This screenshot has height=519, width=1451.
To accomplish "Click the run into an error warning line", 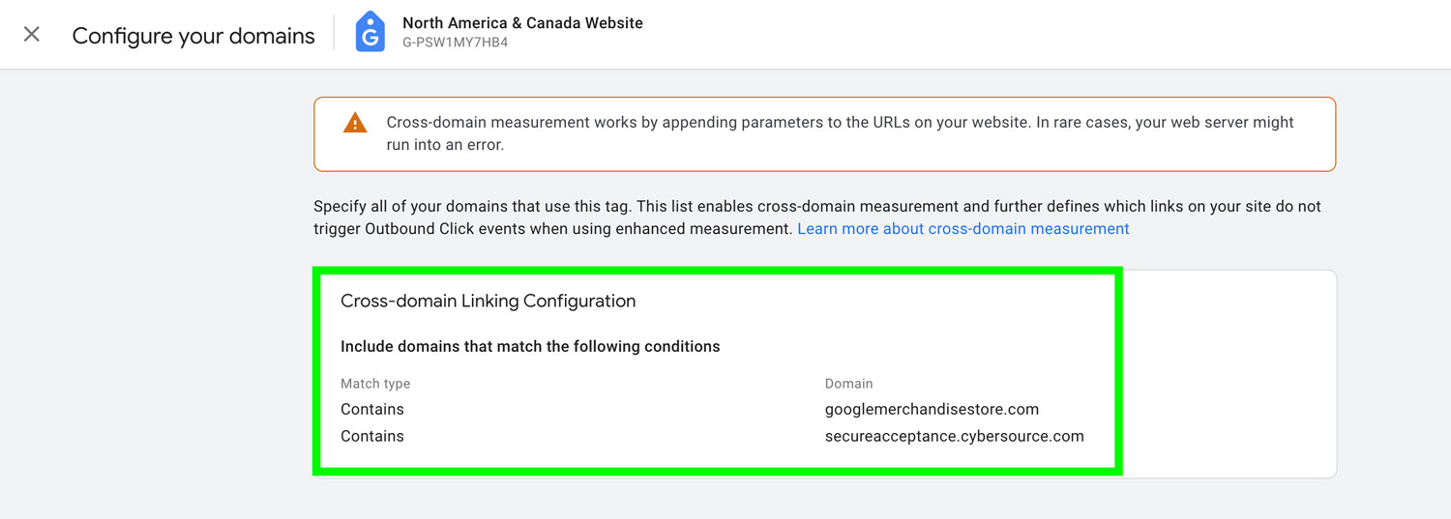I will [445, 146].
